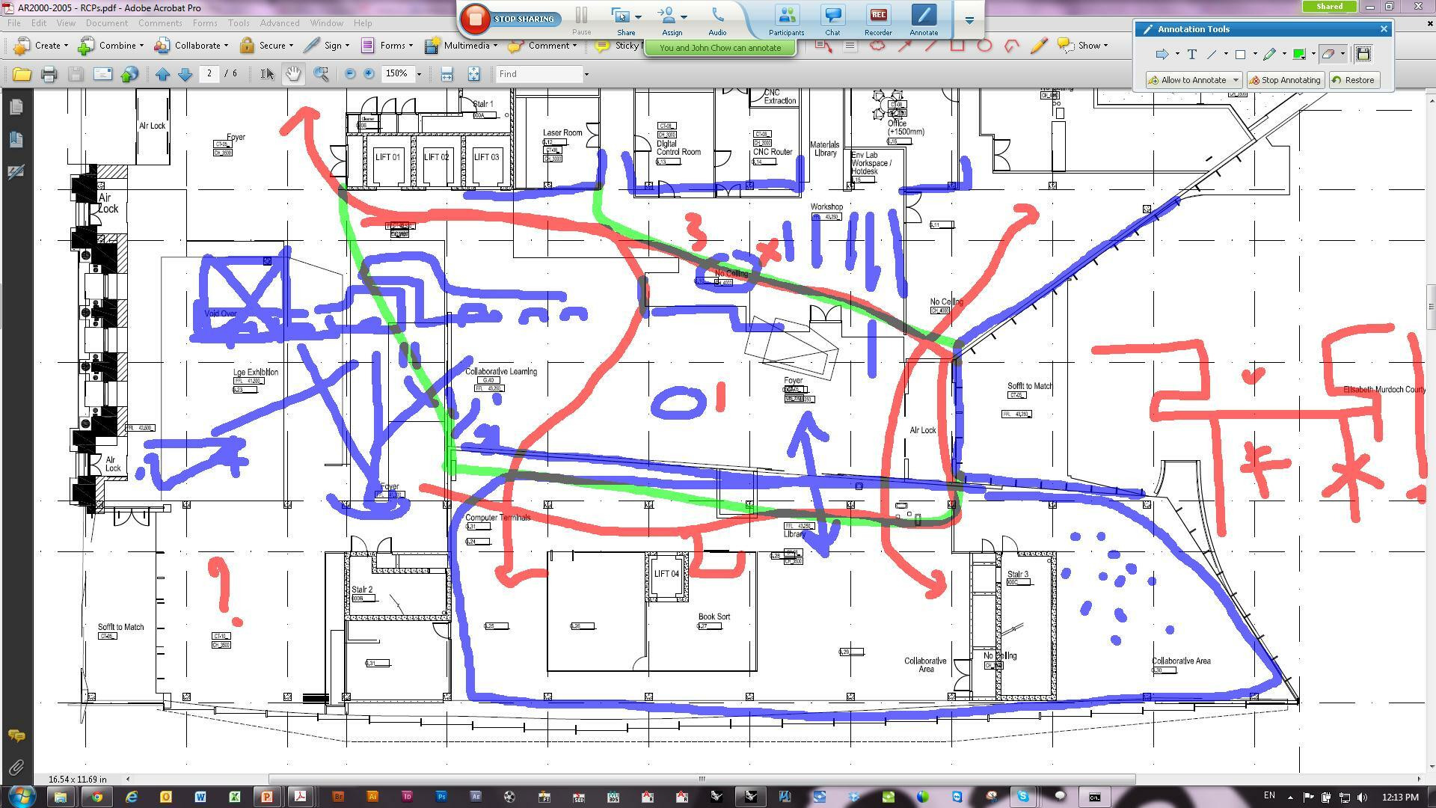Expand the meeting toolbar options arrow
This screenshot has width=1436, height=808.
[x=969, y=20]
